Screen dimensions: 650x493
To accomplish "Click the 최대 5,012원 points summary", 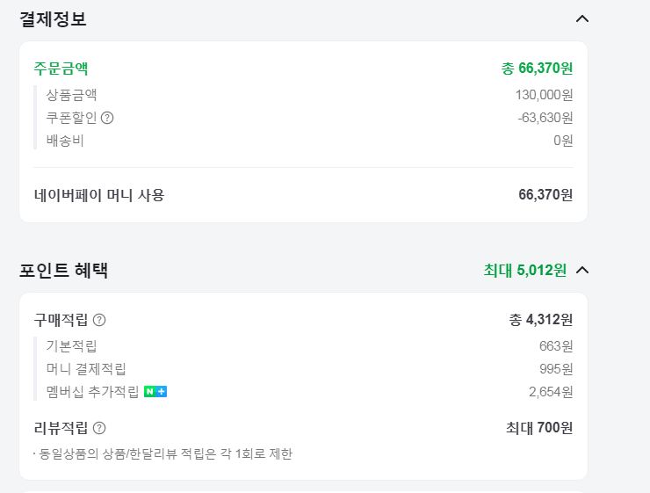I will coord(525,270).
